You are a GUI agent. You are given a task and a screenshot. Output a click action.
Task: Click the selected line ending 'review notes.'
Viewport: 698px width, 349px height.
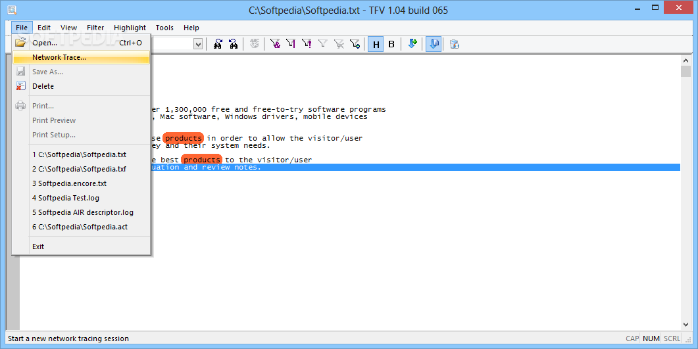point(415,167)
